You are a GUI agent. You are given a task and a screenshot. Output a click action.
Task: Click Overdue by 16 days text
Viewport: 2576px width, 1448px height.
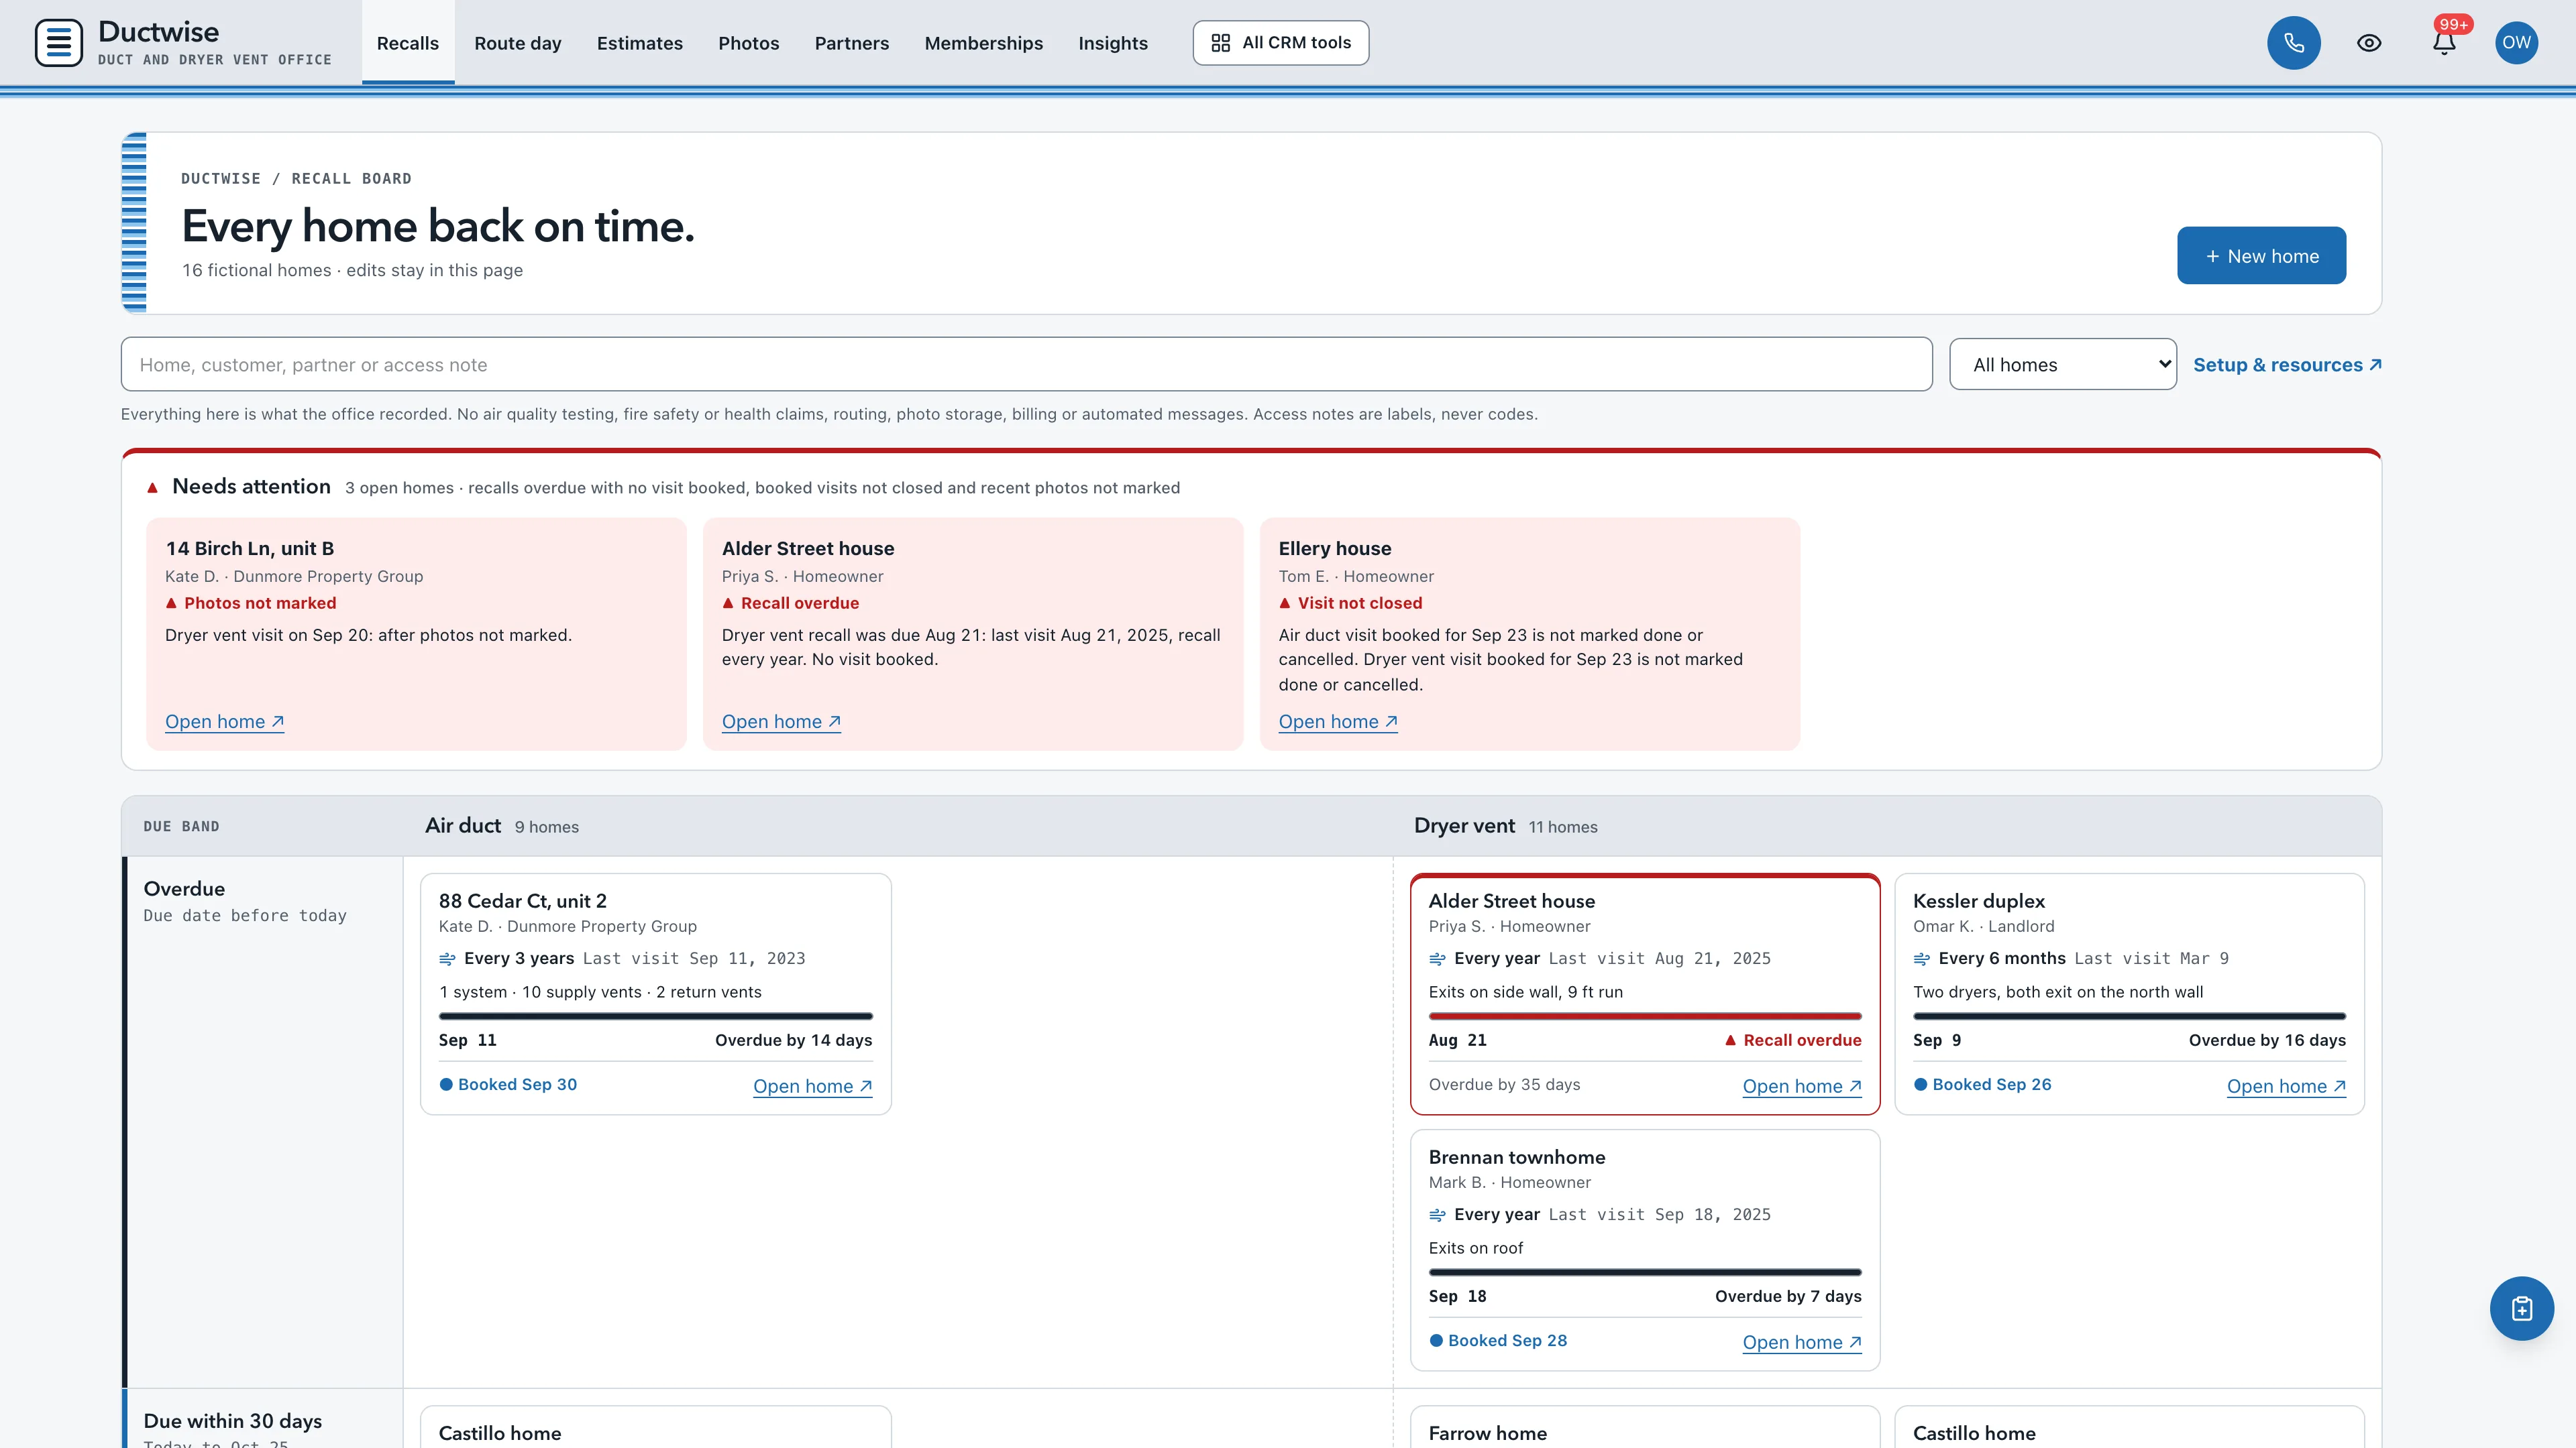coord(2267,1040)
